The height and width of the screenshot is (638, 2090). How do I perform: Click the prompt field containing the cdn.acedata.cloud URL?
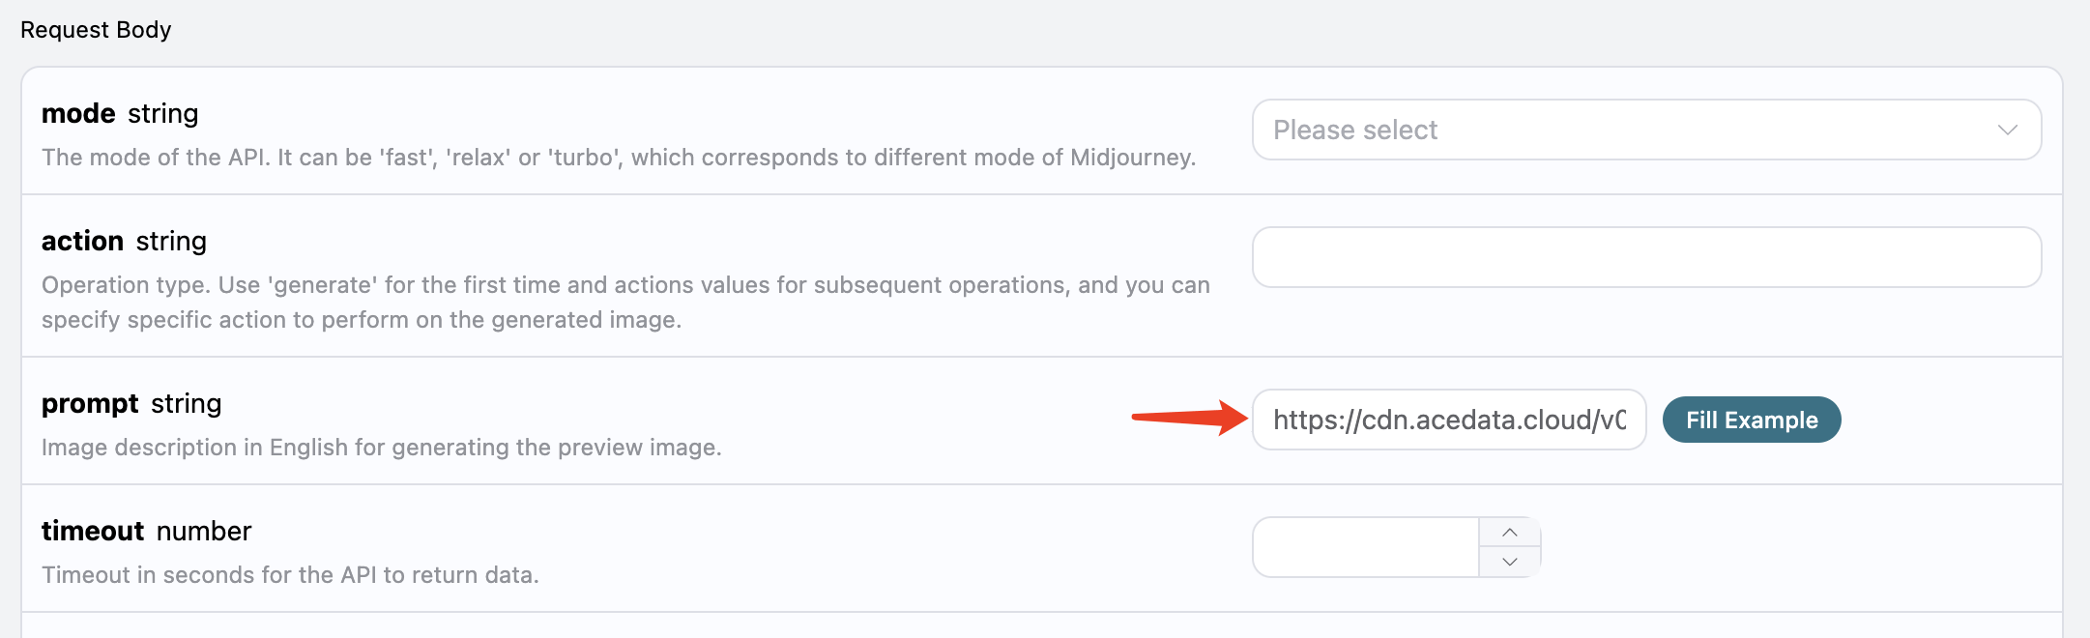(1449, 420)
